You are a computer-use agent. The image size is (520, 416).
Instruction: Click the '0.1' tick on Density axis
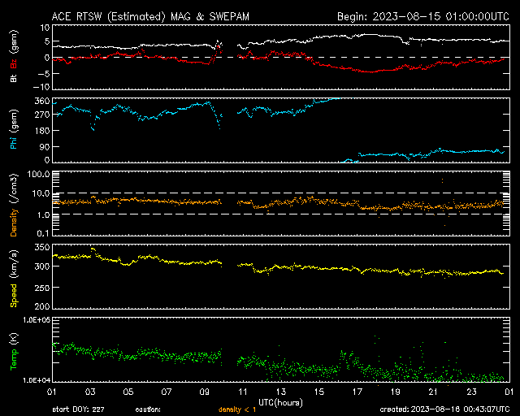[43, 233]
